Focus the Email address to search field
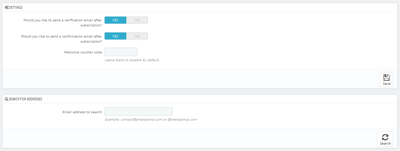This screenshot has width=400, height=151. (139, 112)
